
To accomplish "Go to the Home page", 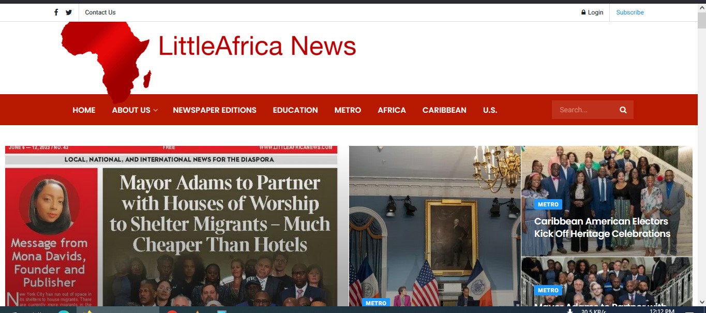I will [84, 110].
